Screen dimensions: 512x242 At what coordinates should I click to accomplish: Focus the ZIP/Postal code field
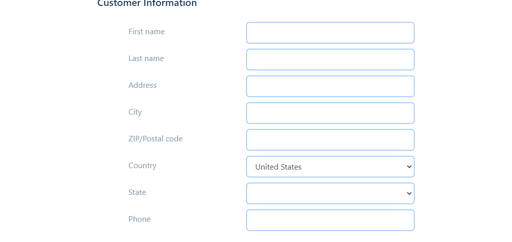330,140
